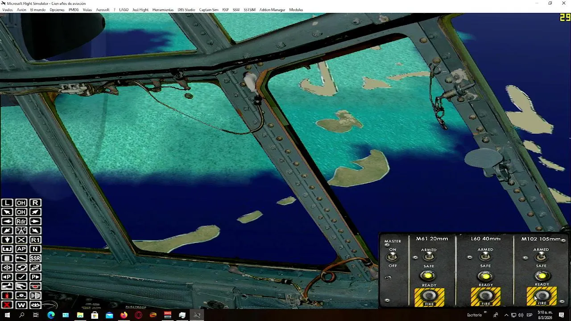Open the Vistas menu
This screenshot has width=571, height=321.
[87, 10]
